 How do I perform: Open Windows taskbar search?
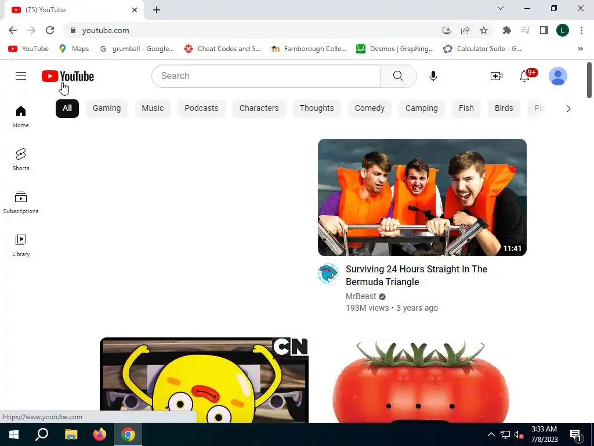tap(42, 434)
